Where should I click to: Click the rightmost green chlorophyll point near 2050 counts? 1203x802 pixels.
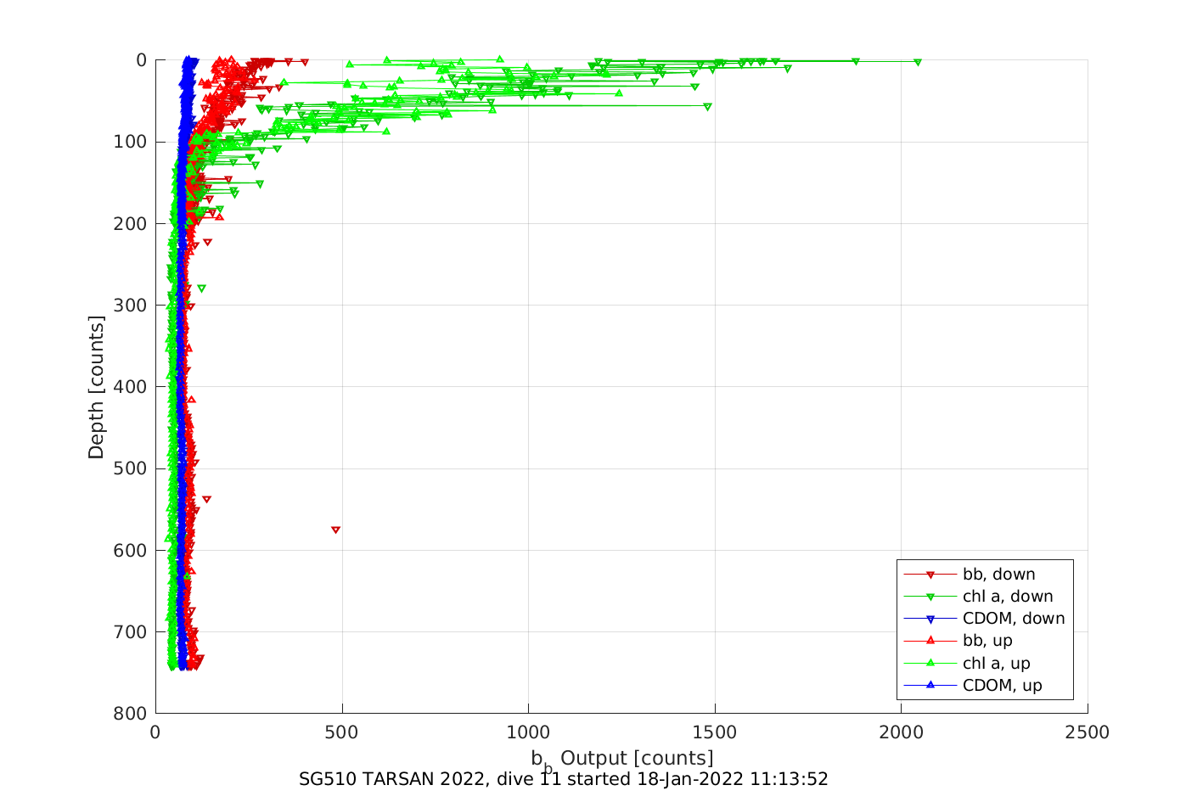[917, 62]
